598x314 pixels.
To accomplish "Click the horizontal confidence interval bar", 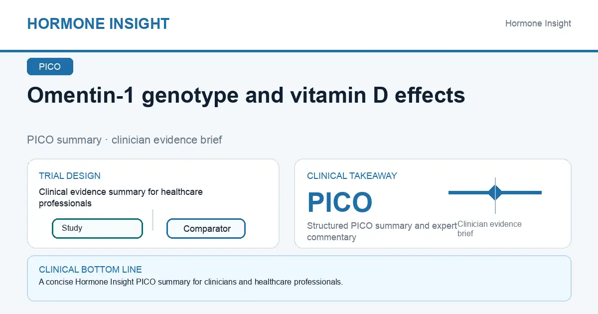I will (x=495, y=192).
